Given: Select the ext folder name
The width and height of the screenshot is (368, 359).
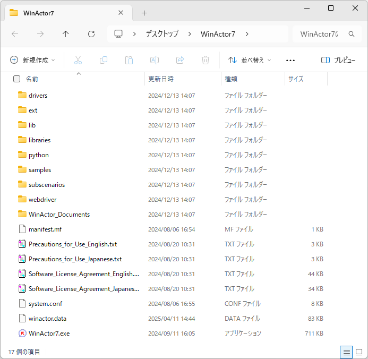Looking at the screenshot, I should point(33,110).
